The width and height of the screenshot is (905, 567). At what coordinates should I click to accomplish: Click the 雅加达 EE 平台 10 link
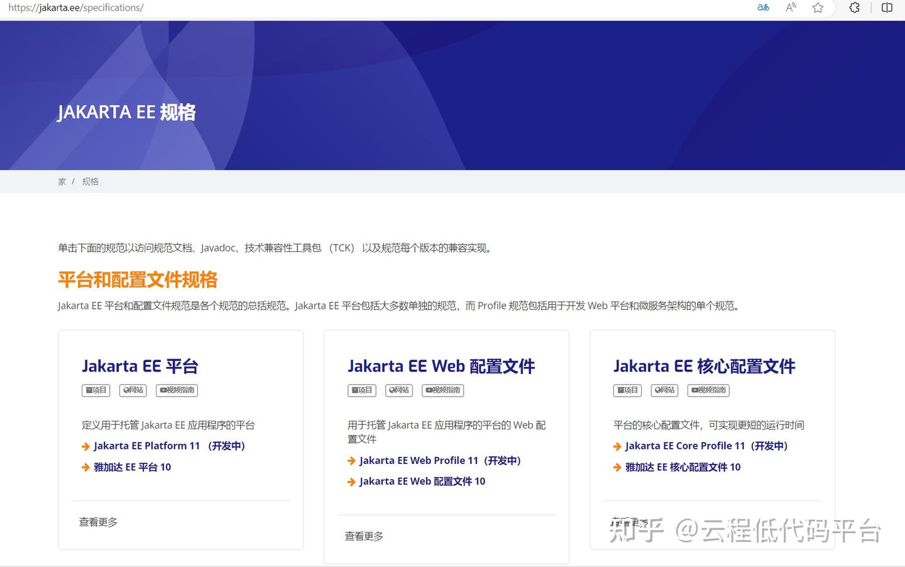click(x=132, y=467)
